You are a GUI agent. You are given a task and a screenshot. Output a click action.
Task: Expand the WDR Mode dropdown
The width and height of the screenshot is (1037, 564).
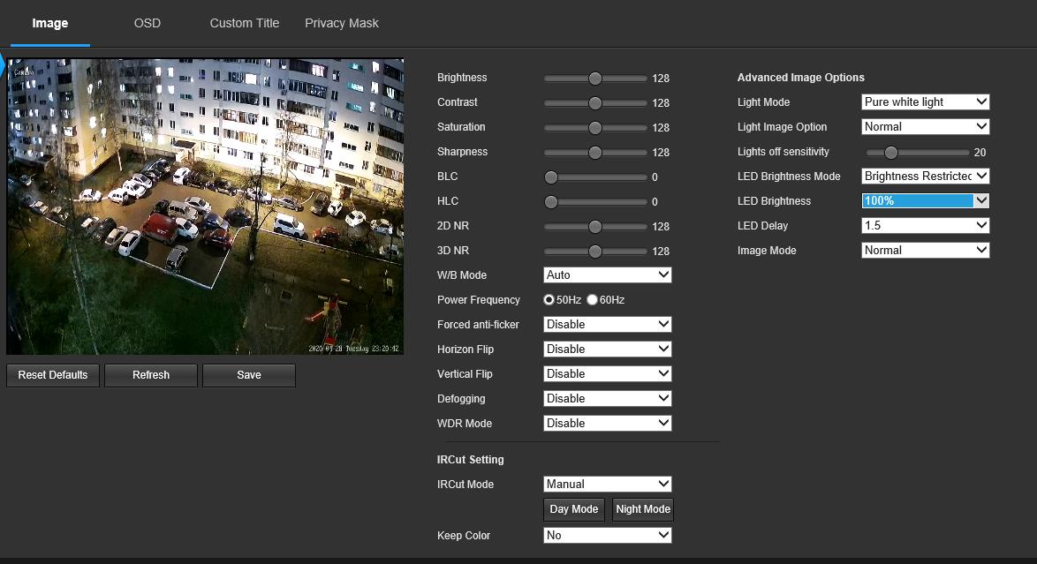coord(607,424)
